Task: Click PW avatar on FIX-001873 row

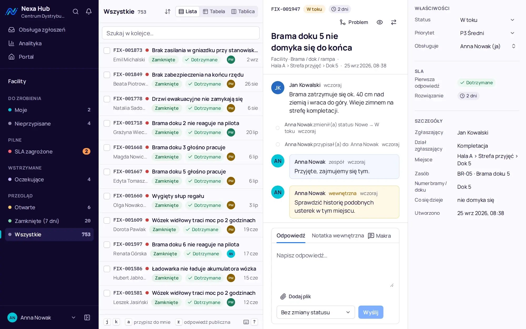Action: (x=231, y=60)
